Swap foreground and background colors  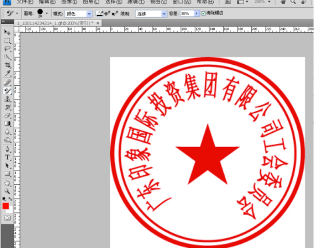pos(10,199)
